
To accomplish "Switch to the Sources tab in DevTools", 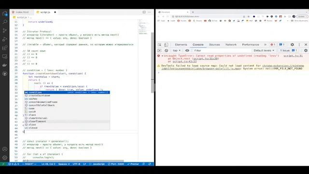I will coord(214,45).
